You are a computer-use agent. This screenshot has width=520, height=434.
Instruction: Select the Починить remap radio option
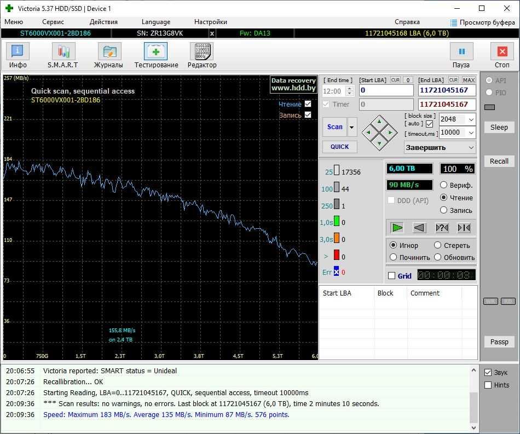click(393, 257)
